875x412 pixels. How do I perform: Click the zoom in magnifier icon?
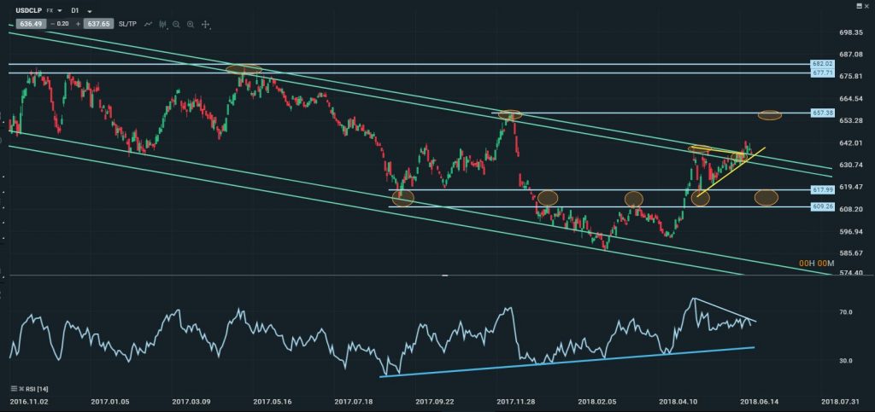click(x=190, y=25)
